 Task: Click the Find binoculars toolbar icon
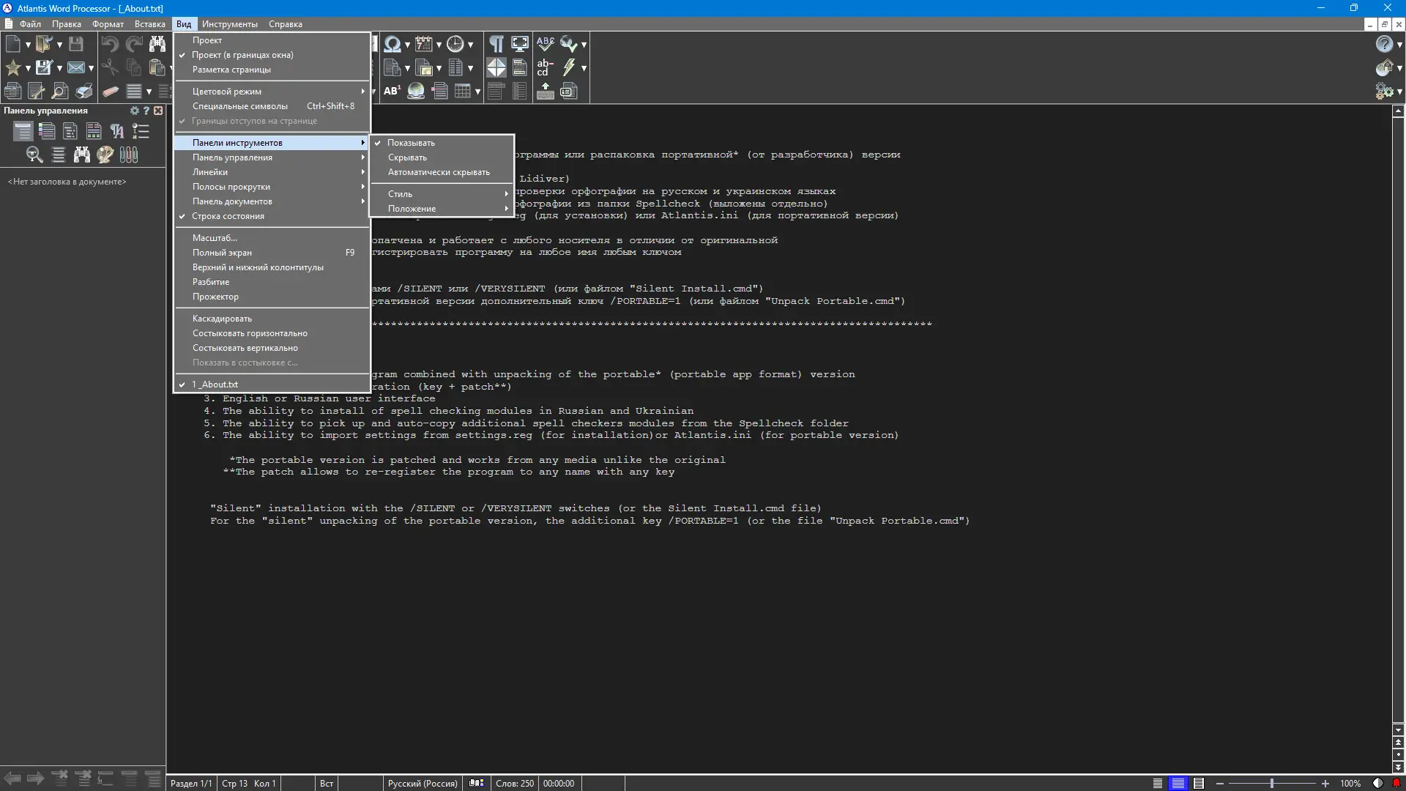[157, 44]
